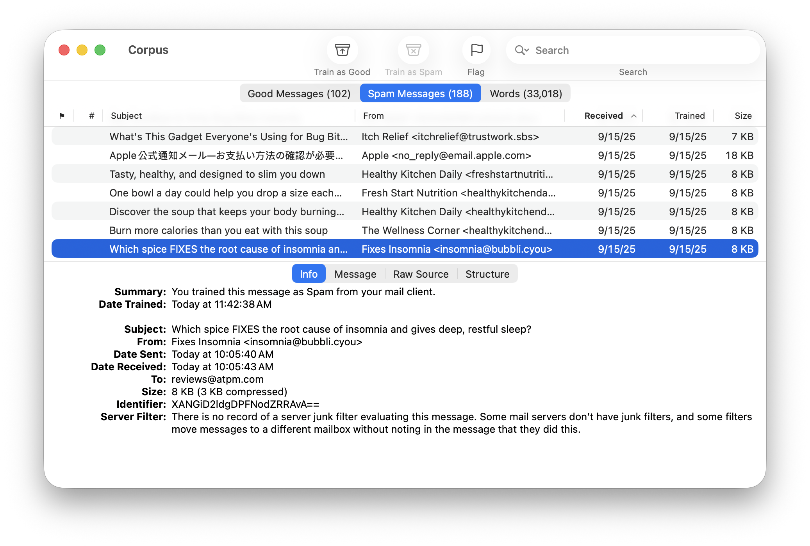Image resolution: width=810 pixels, height=546 pixels.
Task: Open the Structure tab
Action: click(487, 274)
